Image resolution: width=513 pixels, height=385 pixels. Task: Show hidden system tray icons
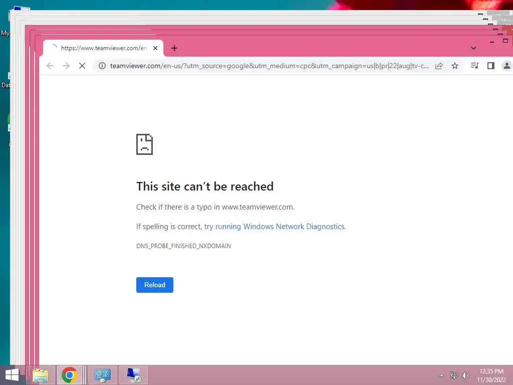(441, 375)
